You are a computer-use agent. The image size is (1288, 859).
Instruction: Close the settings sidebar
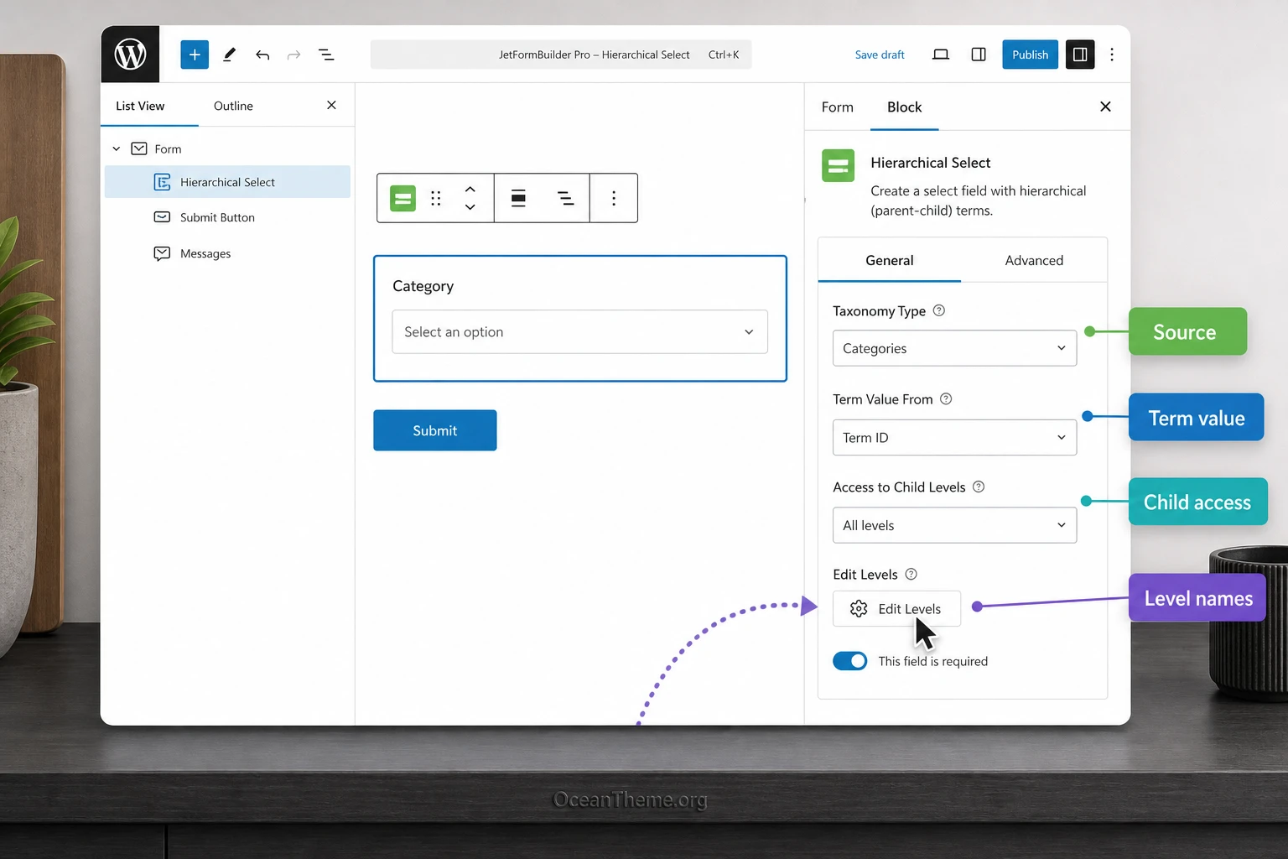click(1105, 107)
